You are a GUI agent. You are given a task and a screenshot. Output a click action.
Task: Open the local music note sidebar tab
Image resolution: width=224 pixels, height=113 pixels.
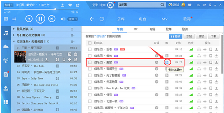pyautogui.click(x=6, y=33)
